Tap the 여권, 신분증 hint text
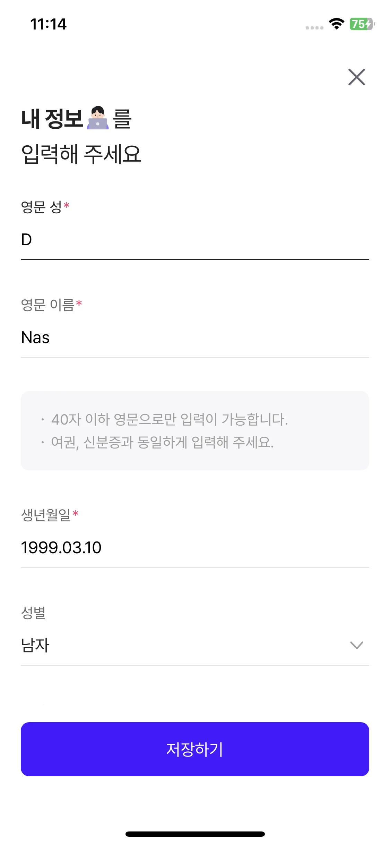Viewport: 390px width, 845px height. click(162, 442)
